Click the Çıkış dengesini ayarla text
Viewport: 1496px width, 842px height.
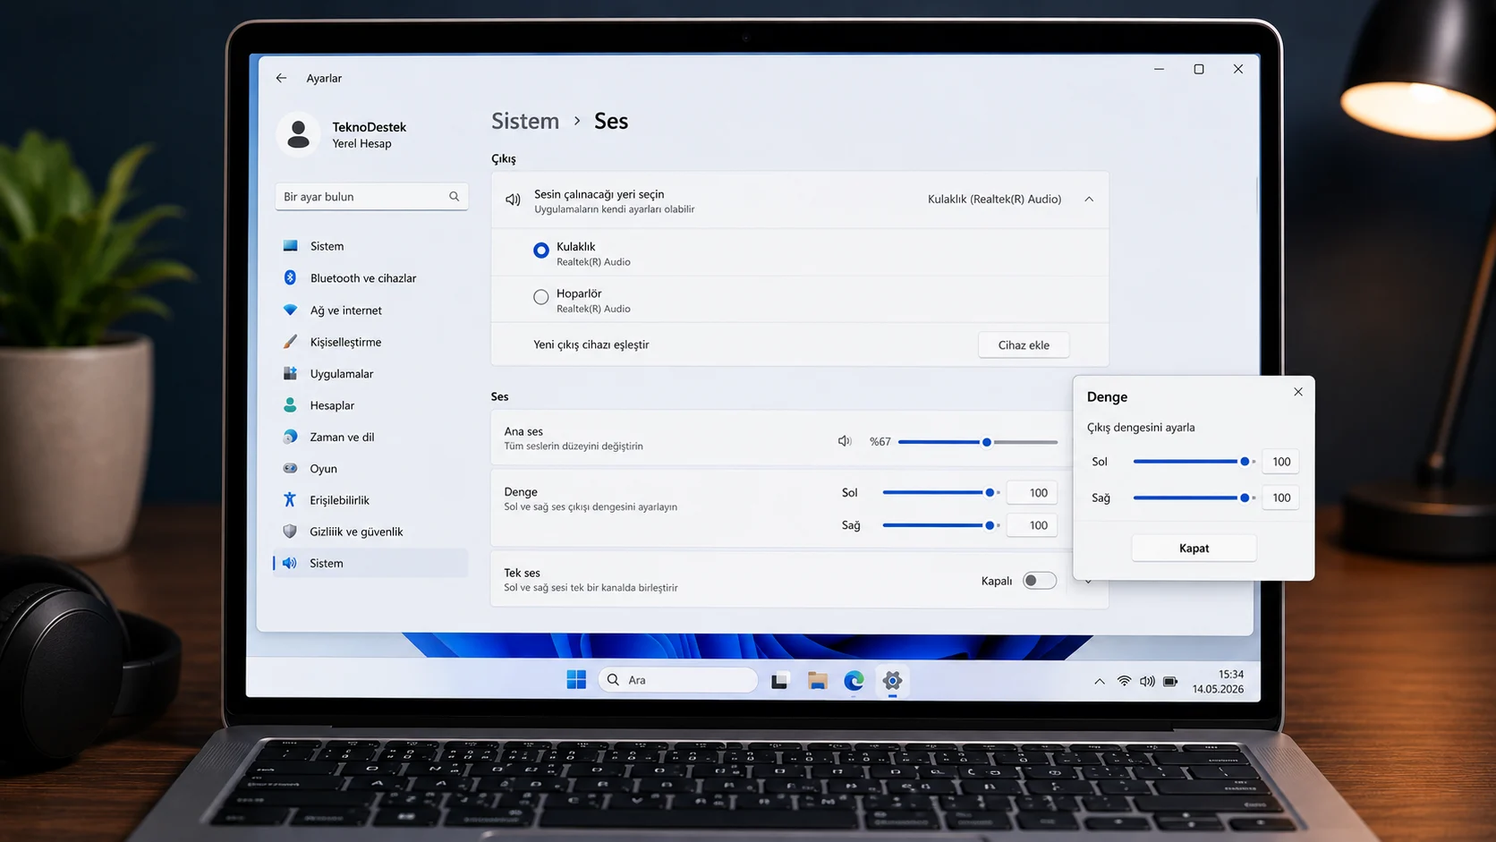click(x=1141, y=428)
